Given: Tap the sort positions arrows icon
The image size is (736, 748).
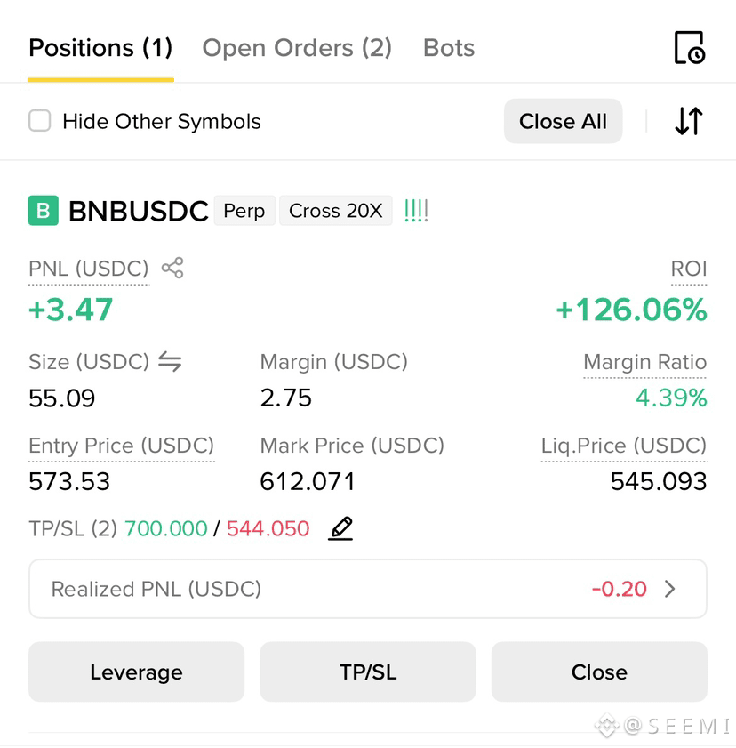Looking at the screenshot, I should coord(689,121).
